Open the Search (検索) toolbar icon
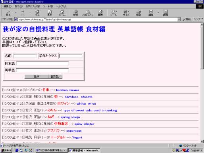 coord(75,13)
